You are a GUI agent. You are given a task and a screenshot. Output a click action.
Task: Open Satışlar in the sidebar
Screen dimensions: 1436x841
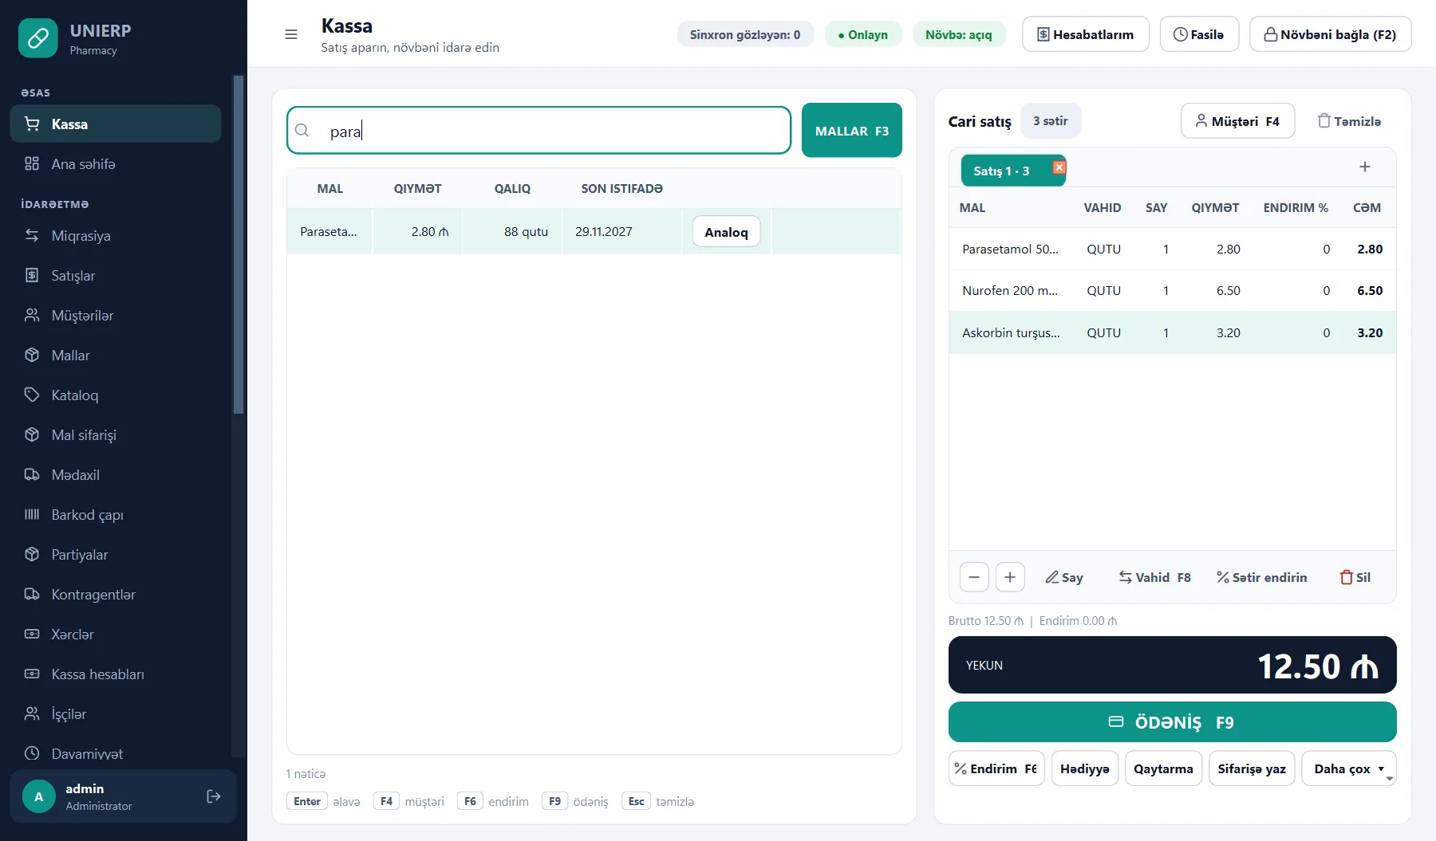click(x=116, y=276)
